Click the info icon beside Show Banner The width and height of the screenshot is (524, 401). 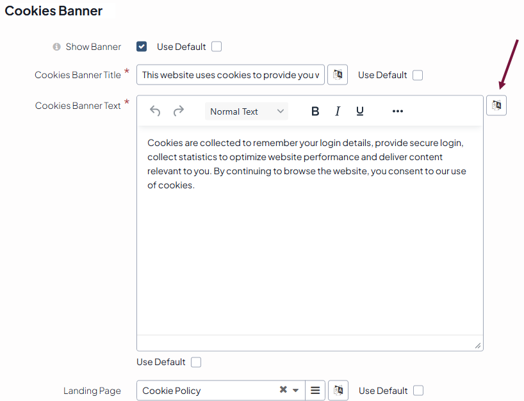pyautogui.click(x=56, y=47)
